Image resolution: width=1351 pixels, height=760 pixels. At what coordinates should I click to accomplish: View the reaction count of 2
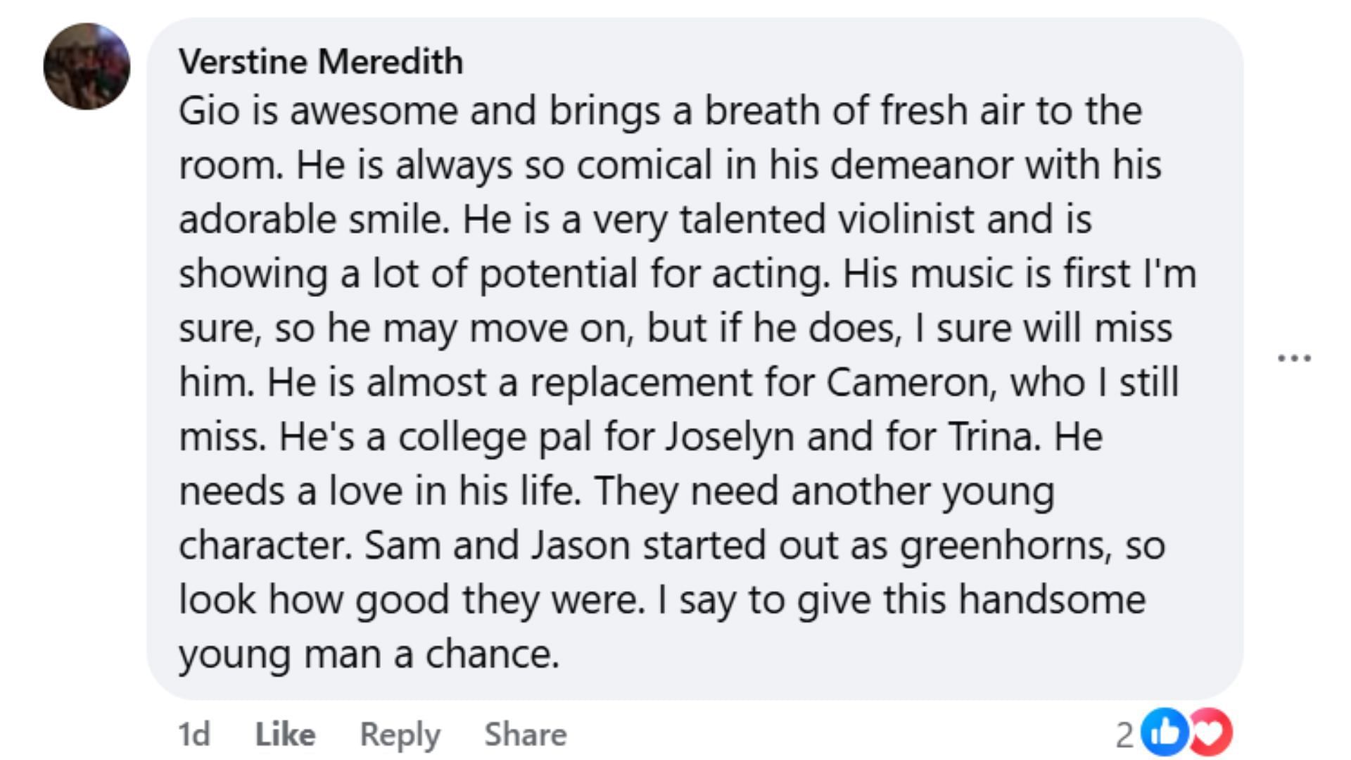[x=1124, y=735]
